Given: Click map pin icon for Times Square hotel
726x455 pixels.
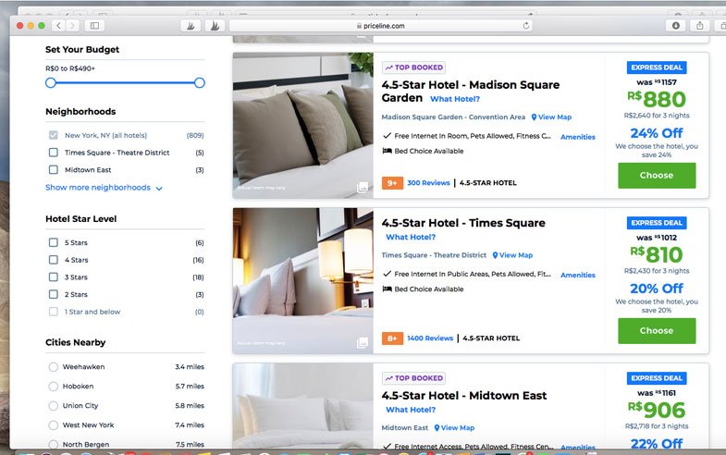Looking at the screenshot, I should [495, 255].
